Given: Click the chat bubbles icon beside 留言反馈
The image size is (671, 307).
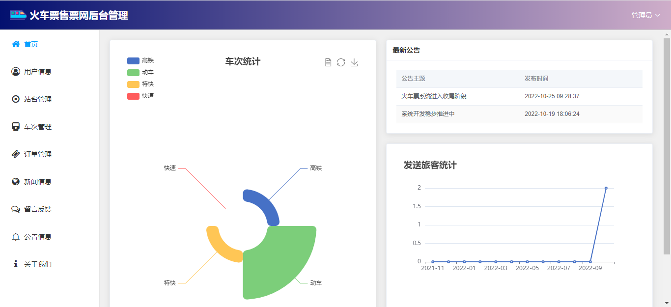Looking at the screenshot, I should tap(16, 209).
